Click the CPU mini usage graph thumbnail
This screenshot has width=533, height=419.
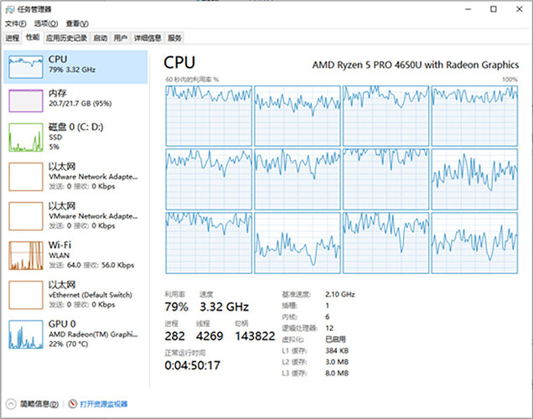click(x=26, y=67)
